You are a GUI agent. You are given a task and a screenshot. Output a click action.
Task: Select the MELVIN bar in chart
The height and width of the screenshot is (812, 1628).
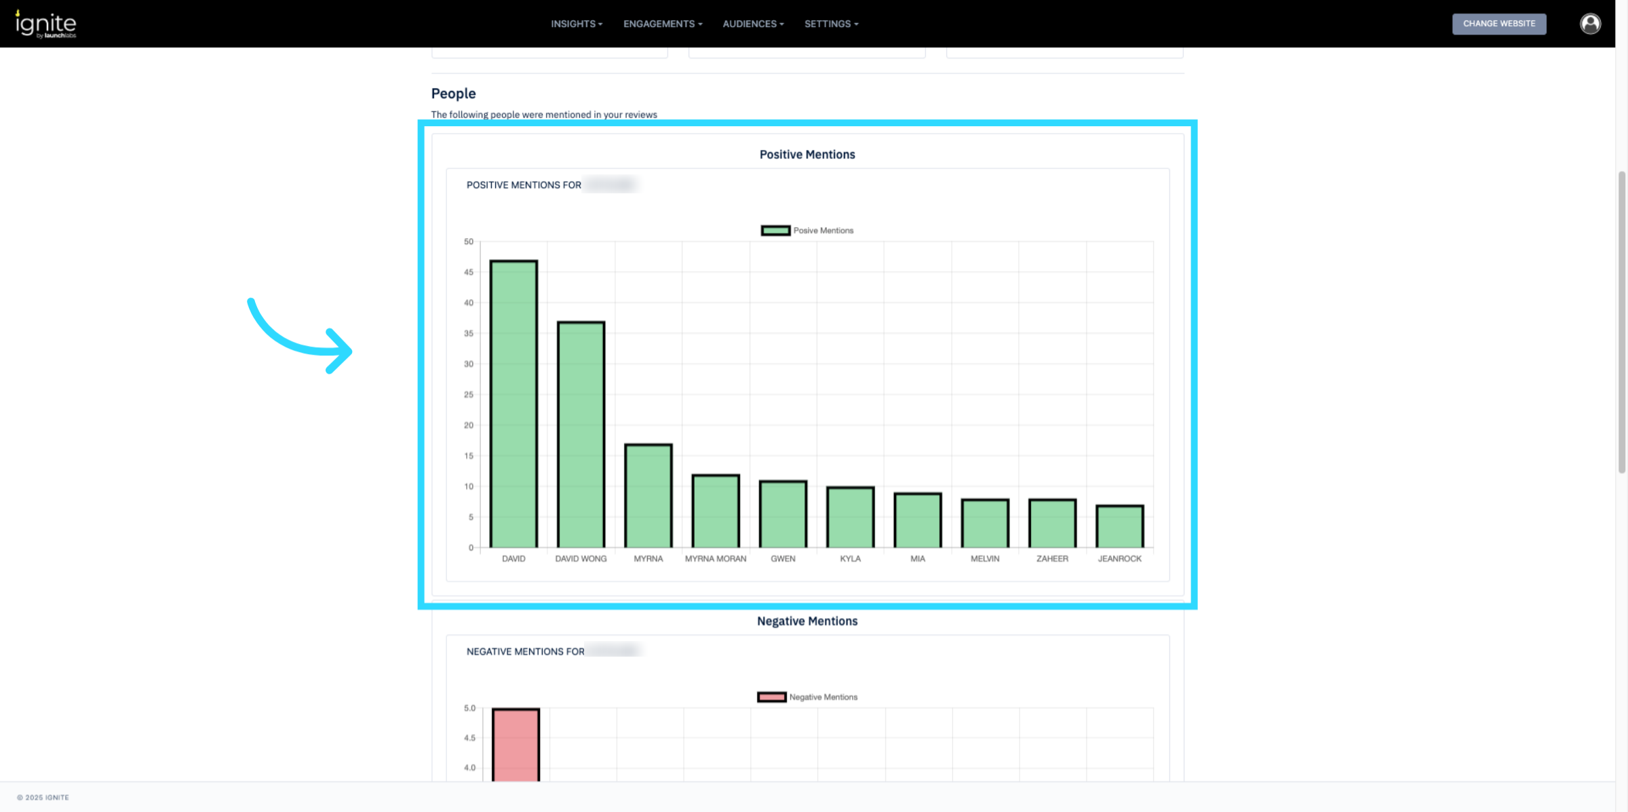985,524
